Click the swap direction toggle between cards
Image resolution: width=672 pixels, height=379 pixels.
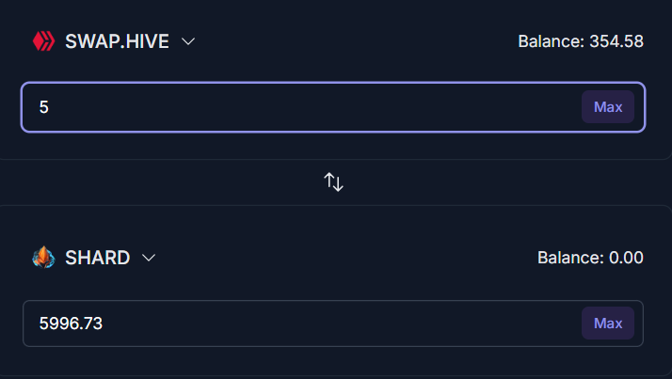(333, 182)
